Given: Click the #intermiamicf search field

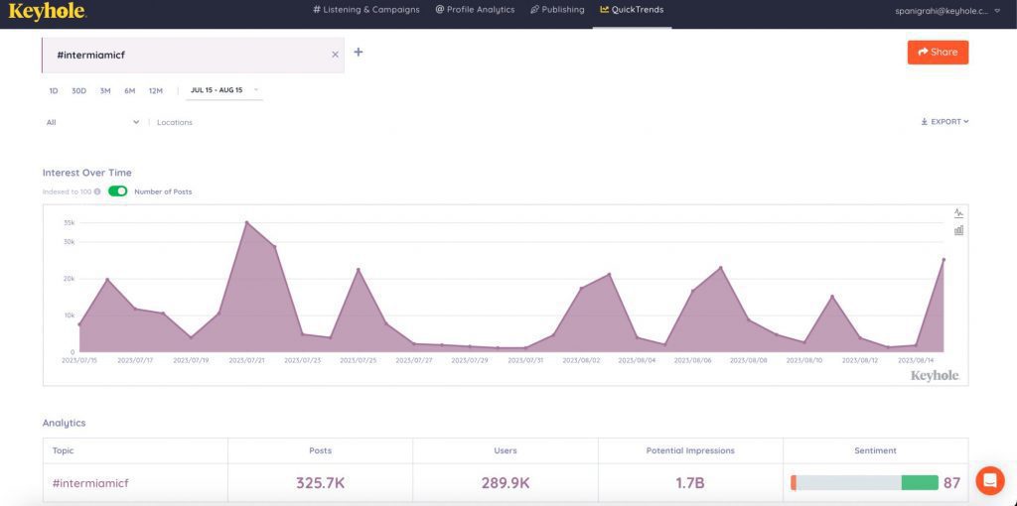Looking at the screenshot, I should coord(193,56).
